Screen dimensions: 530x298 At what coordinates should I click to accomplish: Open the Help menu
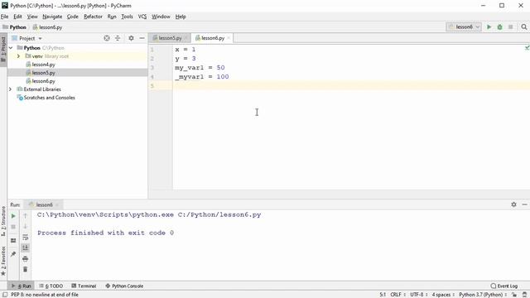coord(181,17)
